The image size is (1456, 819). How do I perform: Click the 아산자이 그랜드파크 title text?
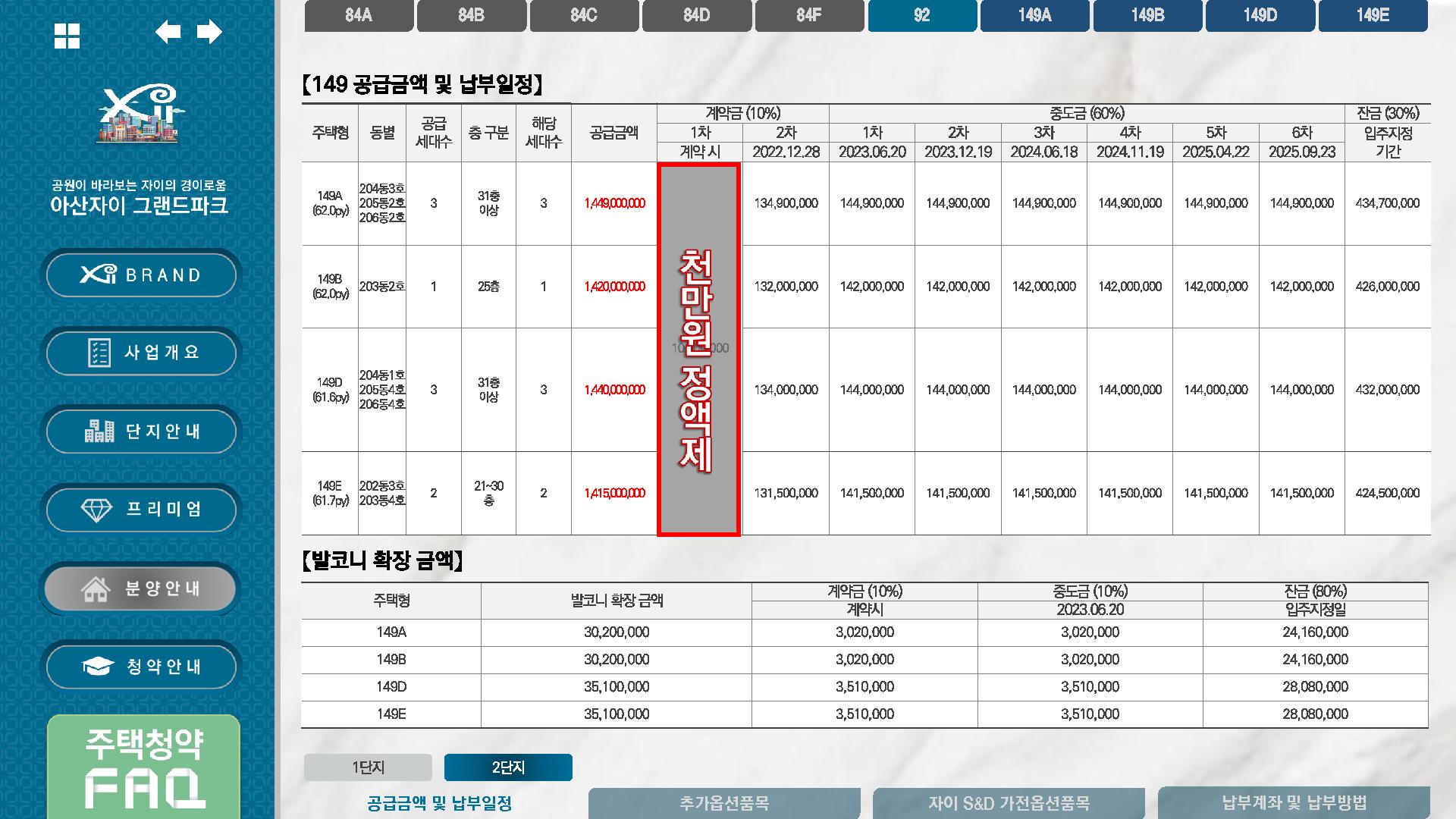(x=139, y=206)
